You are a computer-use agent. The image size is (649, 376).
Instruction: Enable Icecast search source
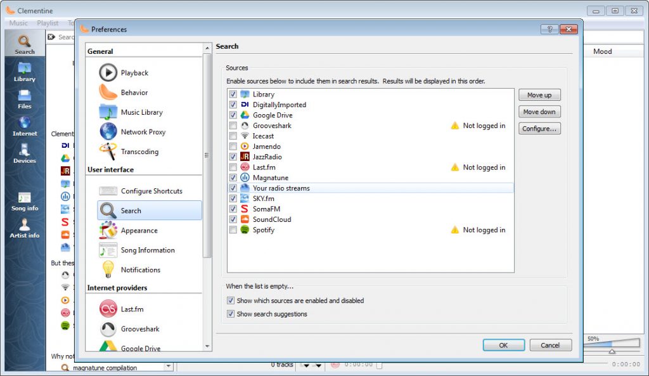(233, 136)
